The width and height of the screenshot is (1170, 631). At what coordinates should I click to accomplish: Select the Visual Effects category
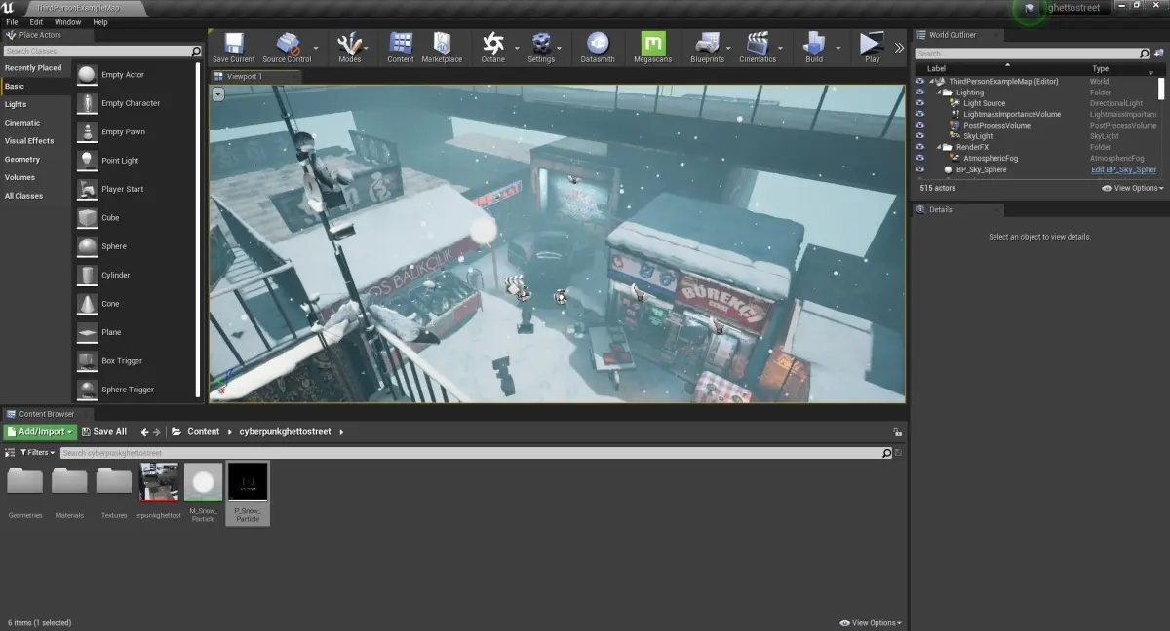29,141
